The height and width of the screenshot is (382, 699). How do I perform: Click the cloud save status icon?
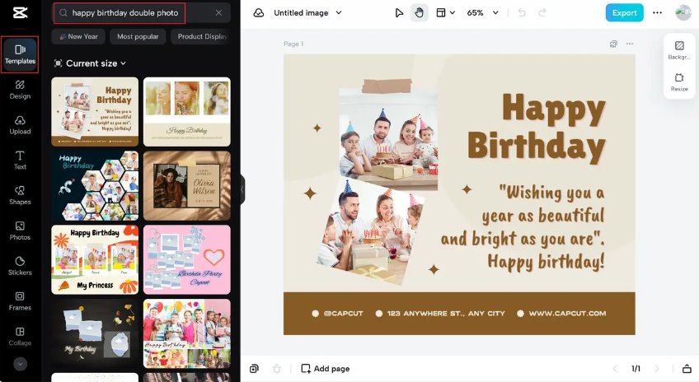pyautogui.click(x=259, y=13)
